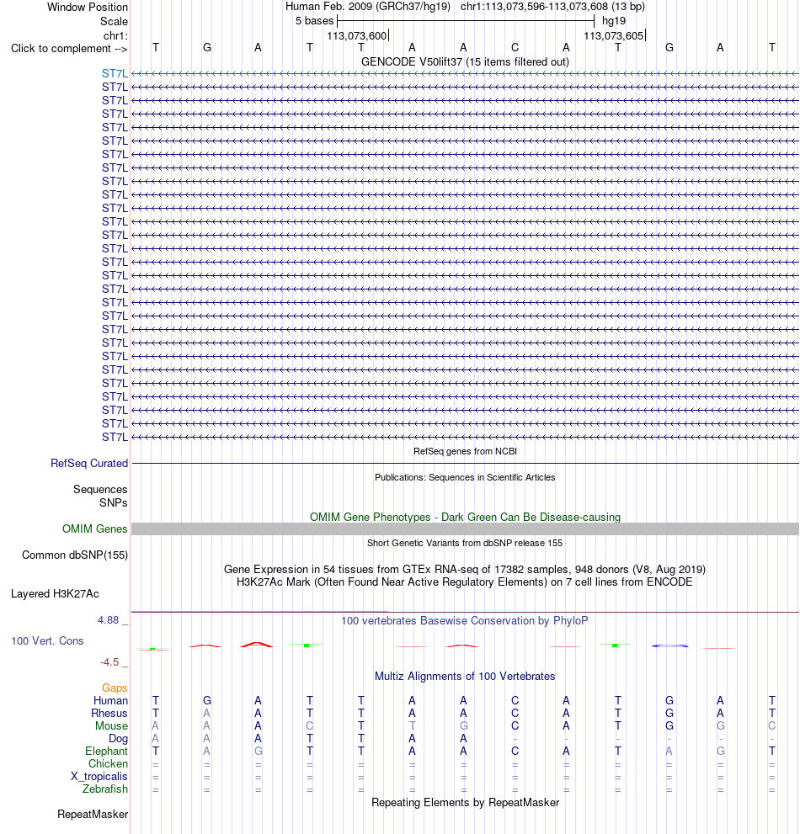Open 'Repeating Elements by RepeatMasker' track title
Screen dimensions: 800x834
[x=465, y=803]
